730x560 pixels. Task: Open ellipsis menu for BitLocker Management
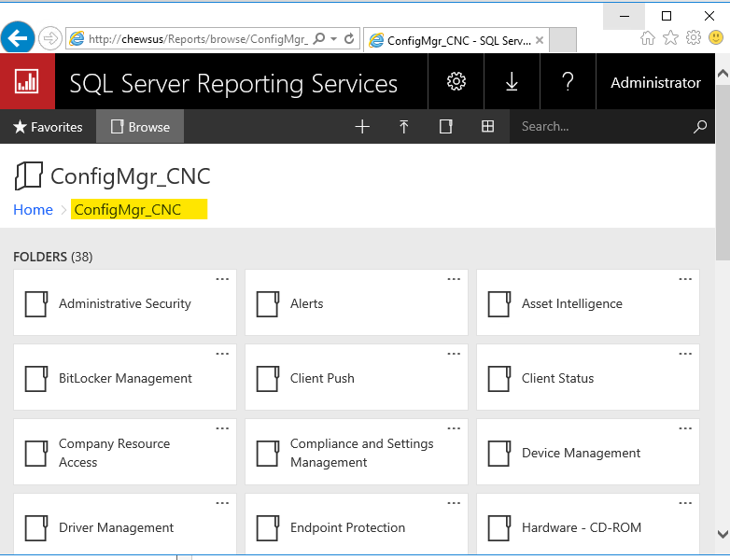click(222, 354)
